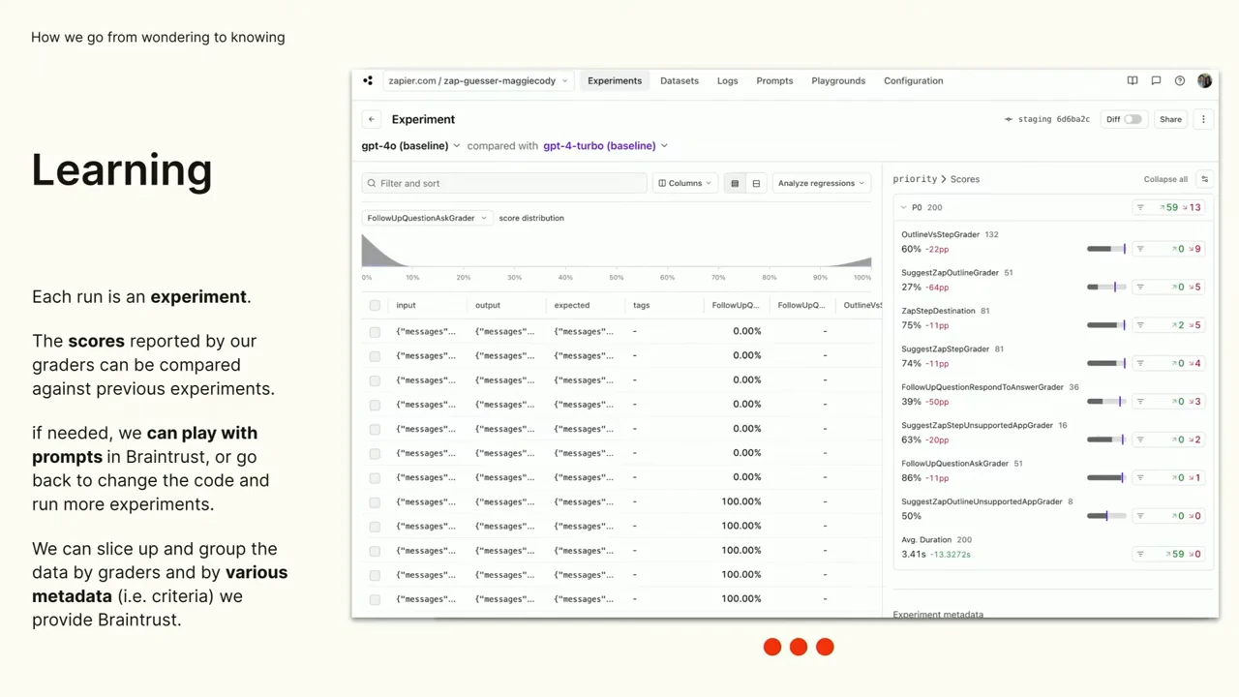The height and width of the screenshot is (697, 1239).
Task: Click the Share button
Action: click(1170, 119)
